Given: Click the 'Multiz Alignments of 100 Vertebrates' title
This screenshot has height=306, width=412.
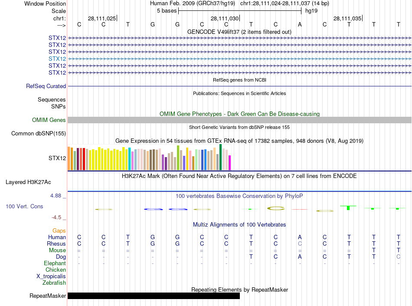Looking at the screenshot, I should [x=239, y=225].
